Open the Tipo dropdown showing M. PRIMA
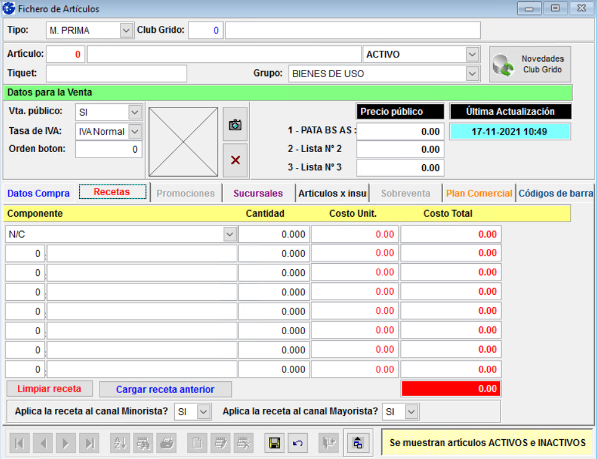The width and height of the screenshot is (597, 459). click(126, 30)
